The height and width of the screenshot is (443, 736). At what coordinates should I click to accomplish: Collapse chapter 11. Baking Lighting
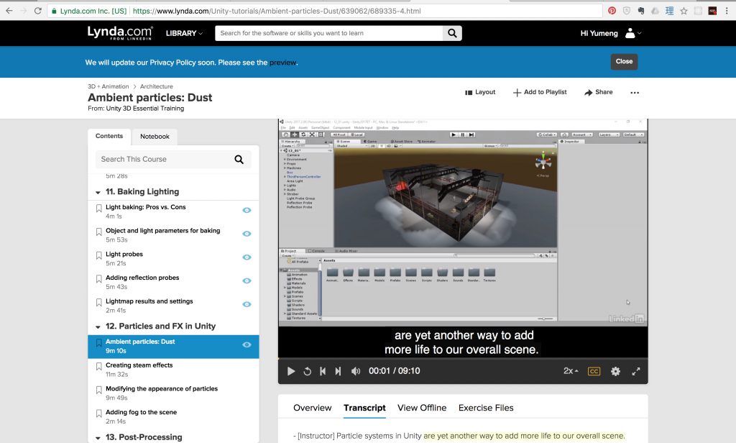(98, 192)
